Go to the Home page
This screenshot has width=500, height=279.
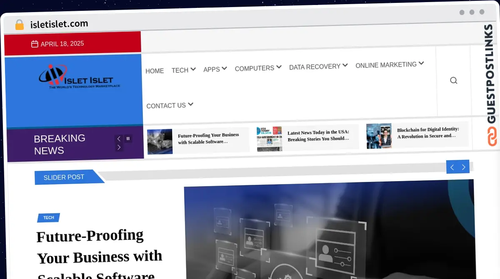(x=155, y=71)
